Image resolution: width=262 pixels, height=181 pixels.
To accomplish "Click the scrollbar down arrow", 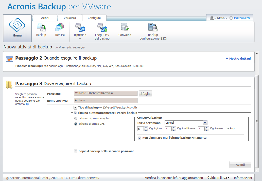I will click(x=257, y=170).
